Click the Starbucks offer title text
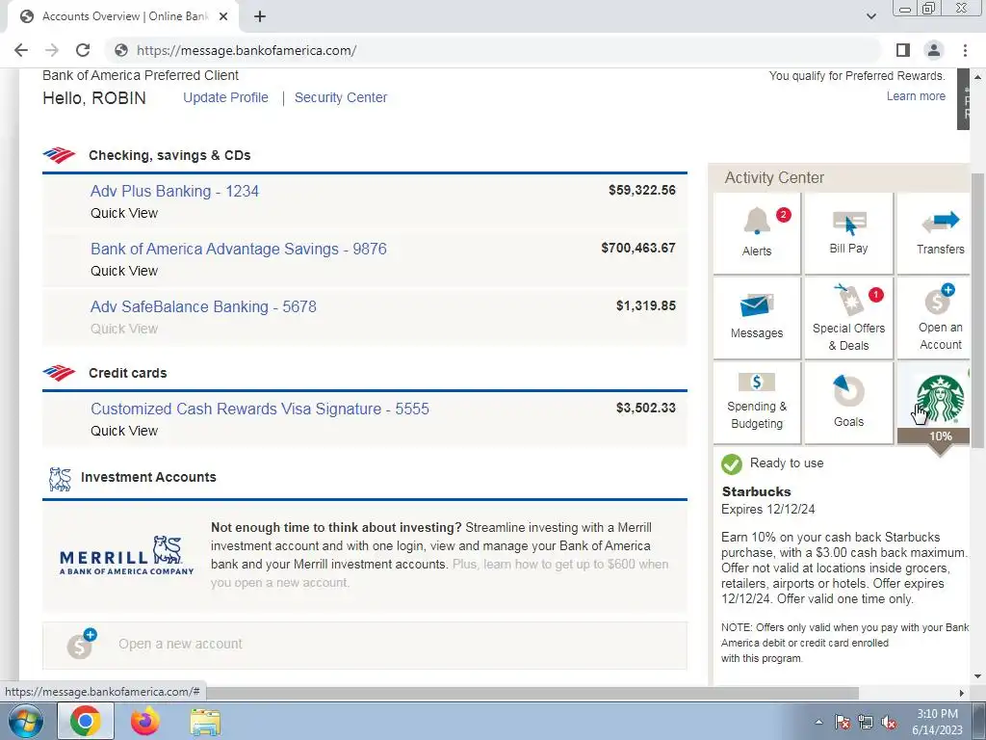This screenshot has width=986, height=740. (x=757, y=491)
